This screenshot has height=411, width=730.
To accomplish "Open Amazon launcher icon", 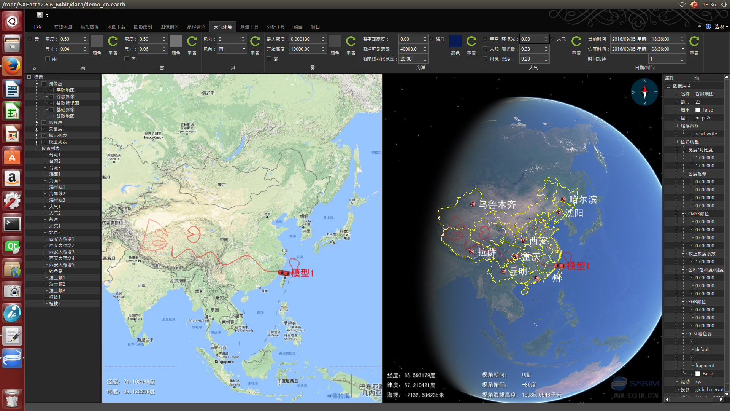I will (x=12, y=179).
